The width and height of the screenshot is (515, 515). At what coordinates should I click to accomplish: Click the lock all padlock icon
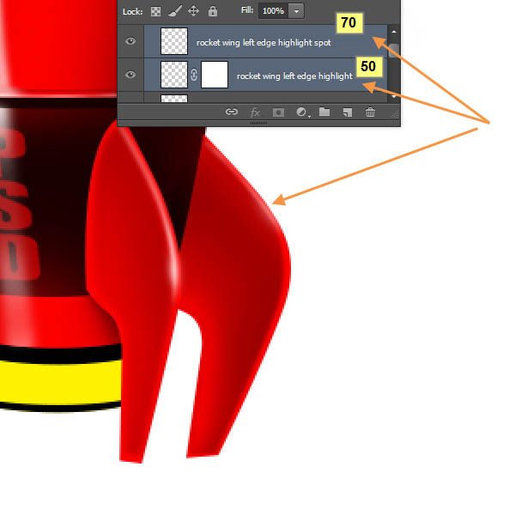(212, 12)
